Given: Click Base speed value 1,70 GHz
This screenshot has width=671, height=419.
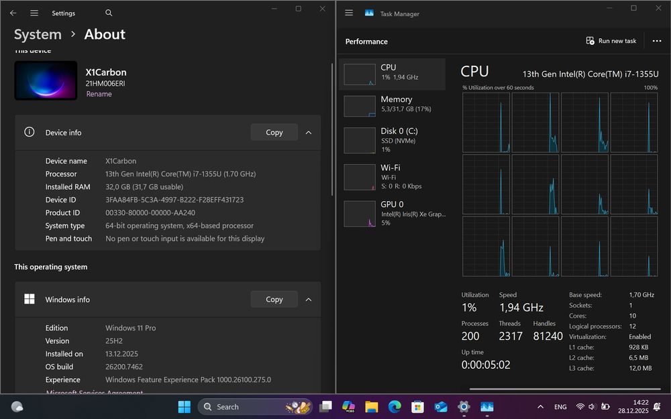Looking at the screenshot, I should tap(641, 294).
